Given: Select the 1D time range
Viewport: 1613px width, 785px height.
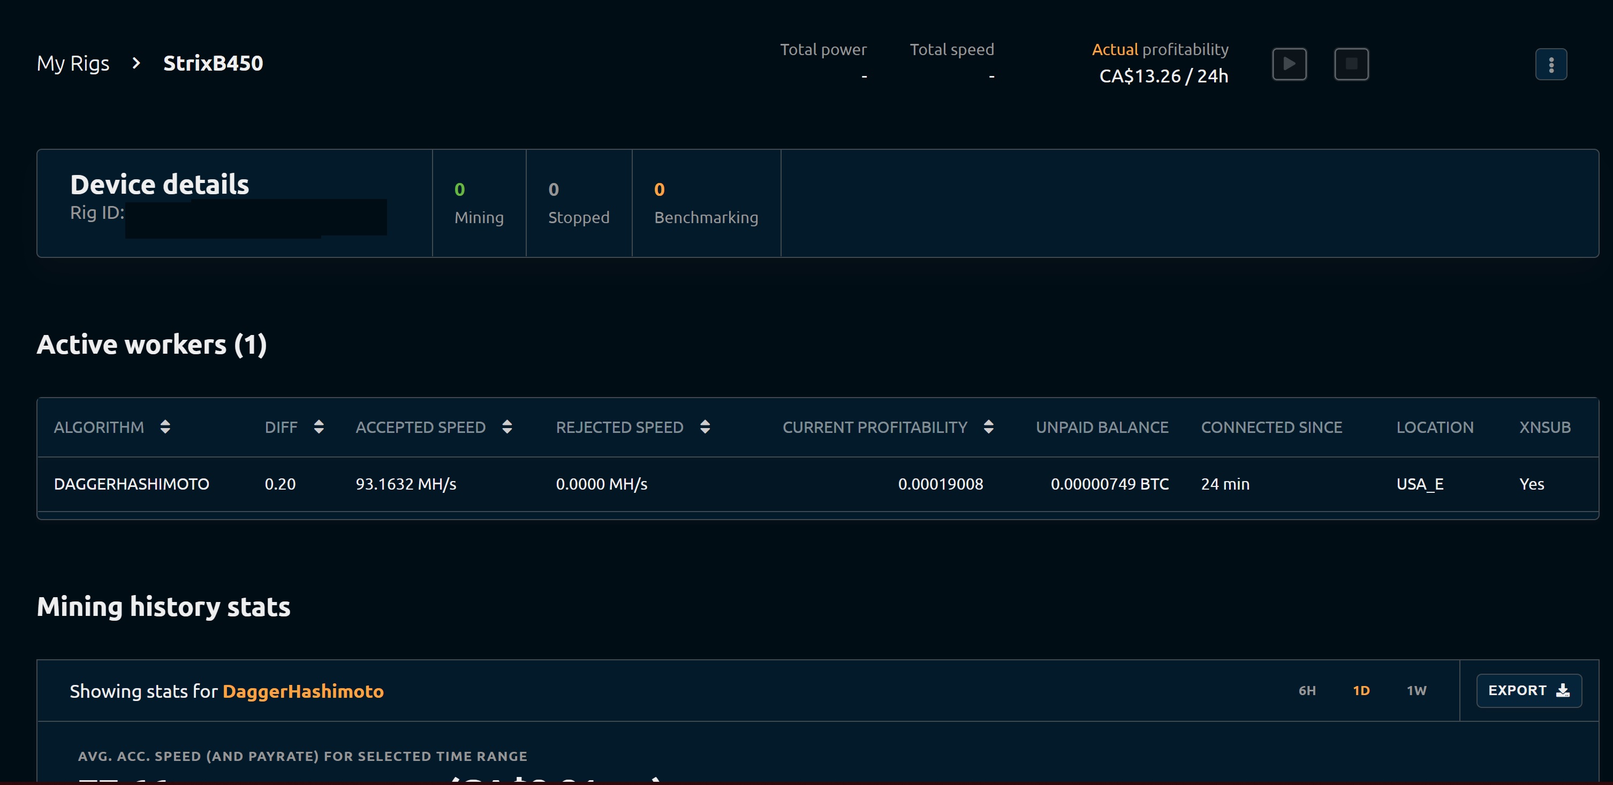Looking at the screenshot, I should coord(1362,690).
